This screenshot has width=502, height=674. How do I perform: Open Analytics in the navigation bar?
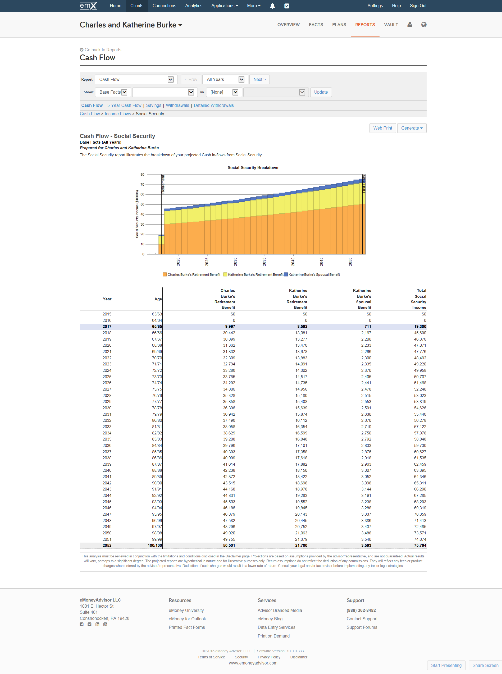pos(194,6)
